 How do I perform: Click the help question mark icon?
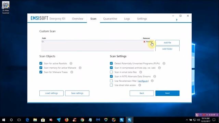pos(177,20)
